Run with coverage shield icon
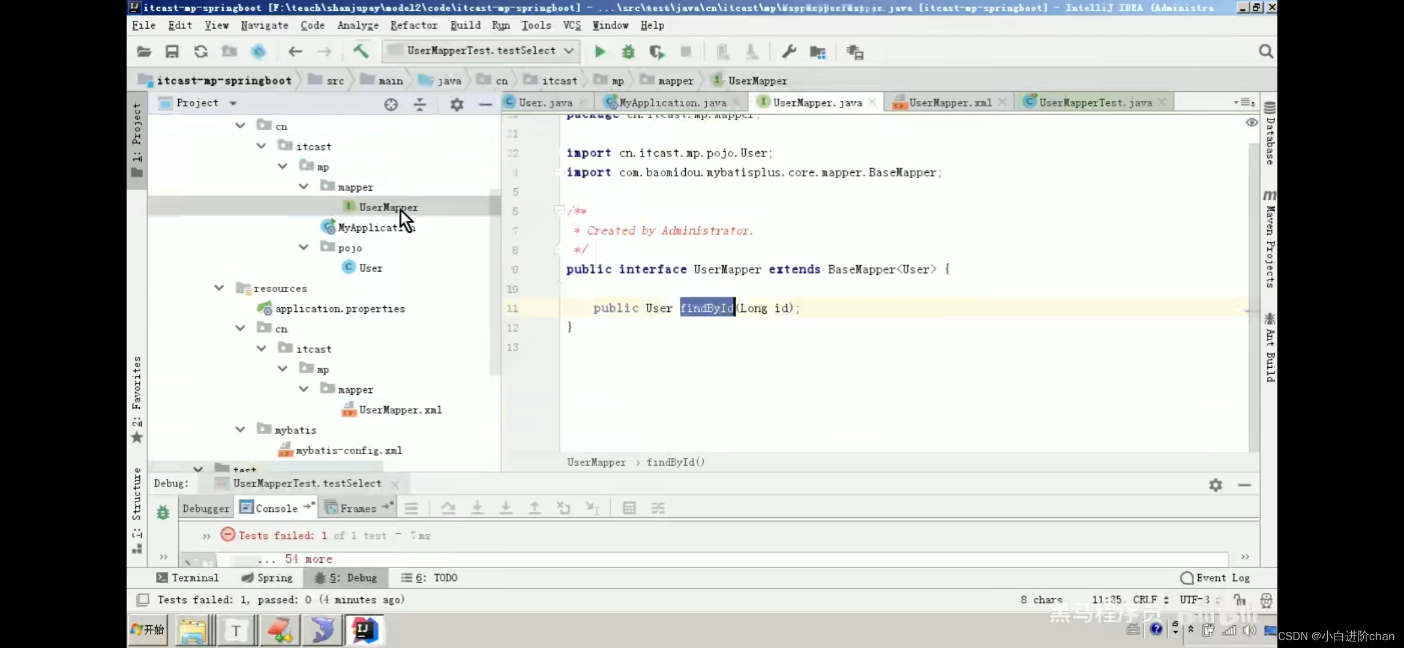Viewport: 1404px width, 648px height. (657, 52)
